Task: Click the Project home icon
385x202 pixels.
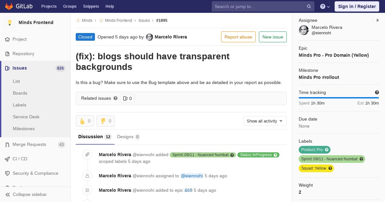Action: pyautogui.click(x=7, y=39)
